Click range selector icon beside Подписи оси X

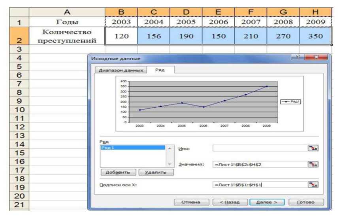pos(313,184)
